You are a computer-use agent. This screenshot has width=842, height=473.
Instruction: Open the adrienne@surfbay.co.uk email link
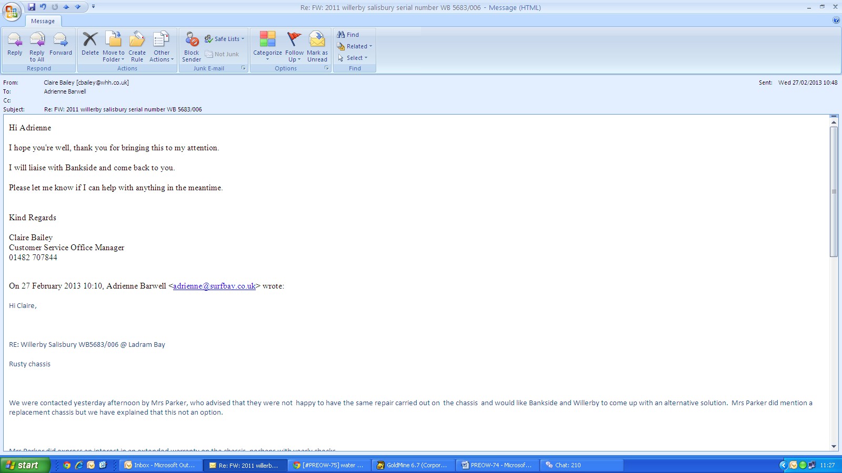(214, 286)
